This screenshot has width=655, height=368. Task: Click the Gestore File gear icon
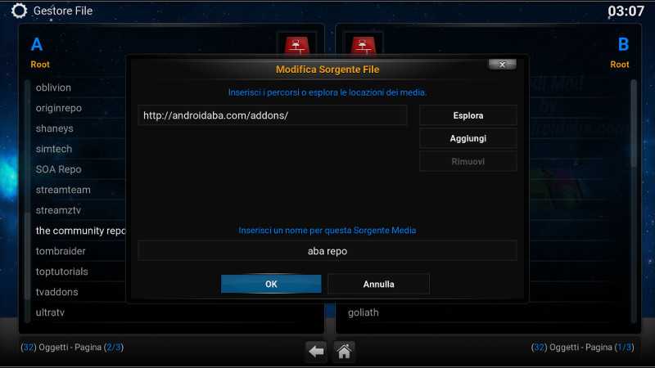point(19,11)
